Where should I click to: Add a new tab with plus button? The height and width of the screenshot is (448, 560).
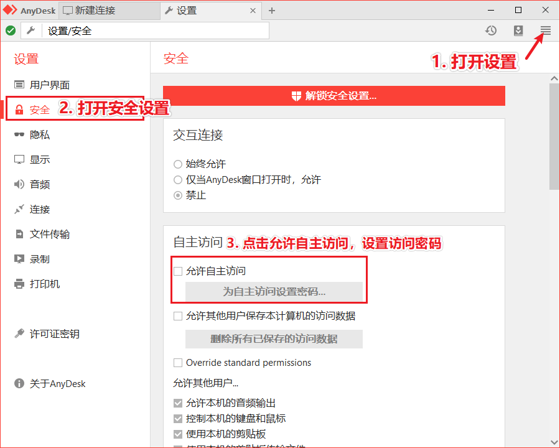point(272,11)
